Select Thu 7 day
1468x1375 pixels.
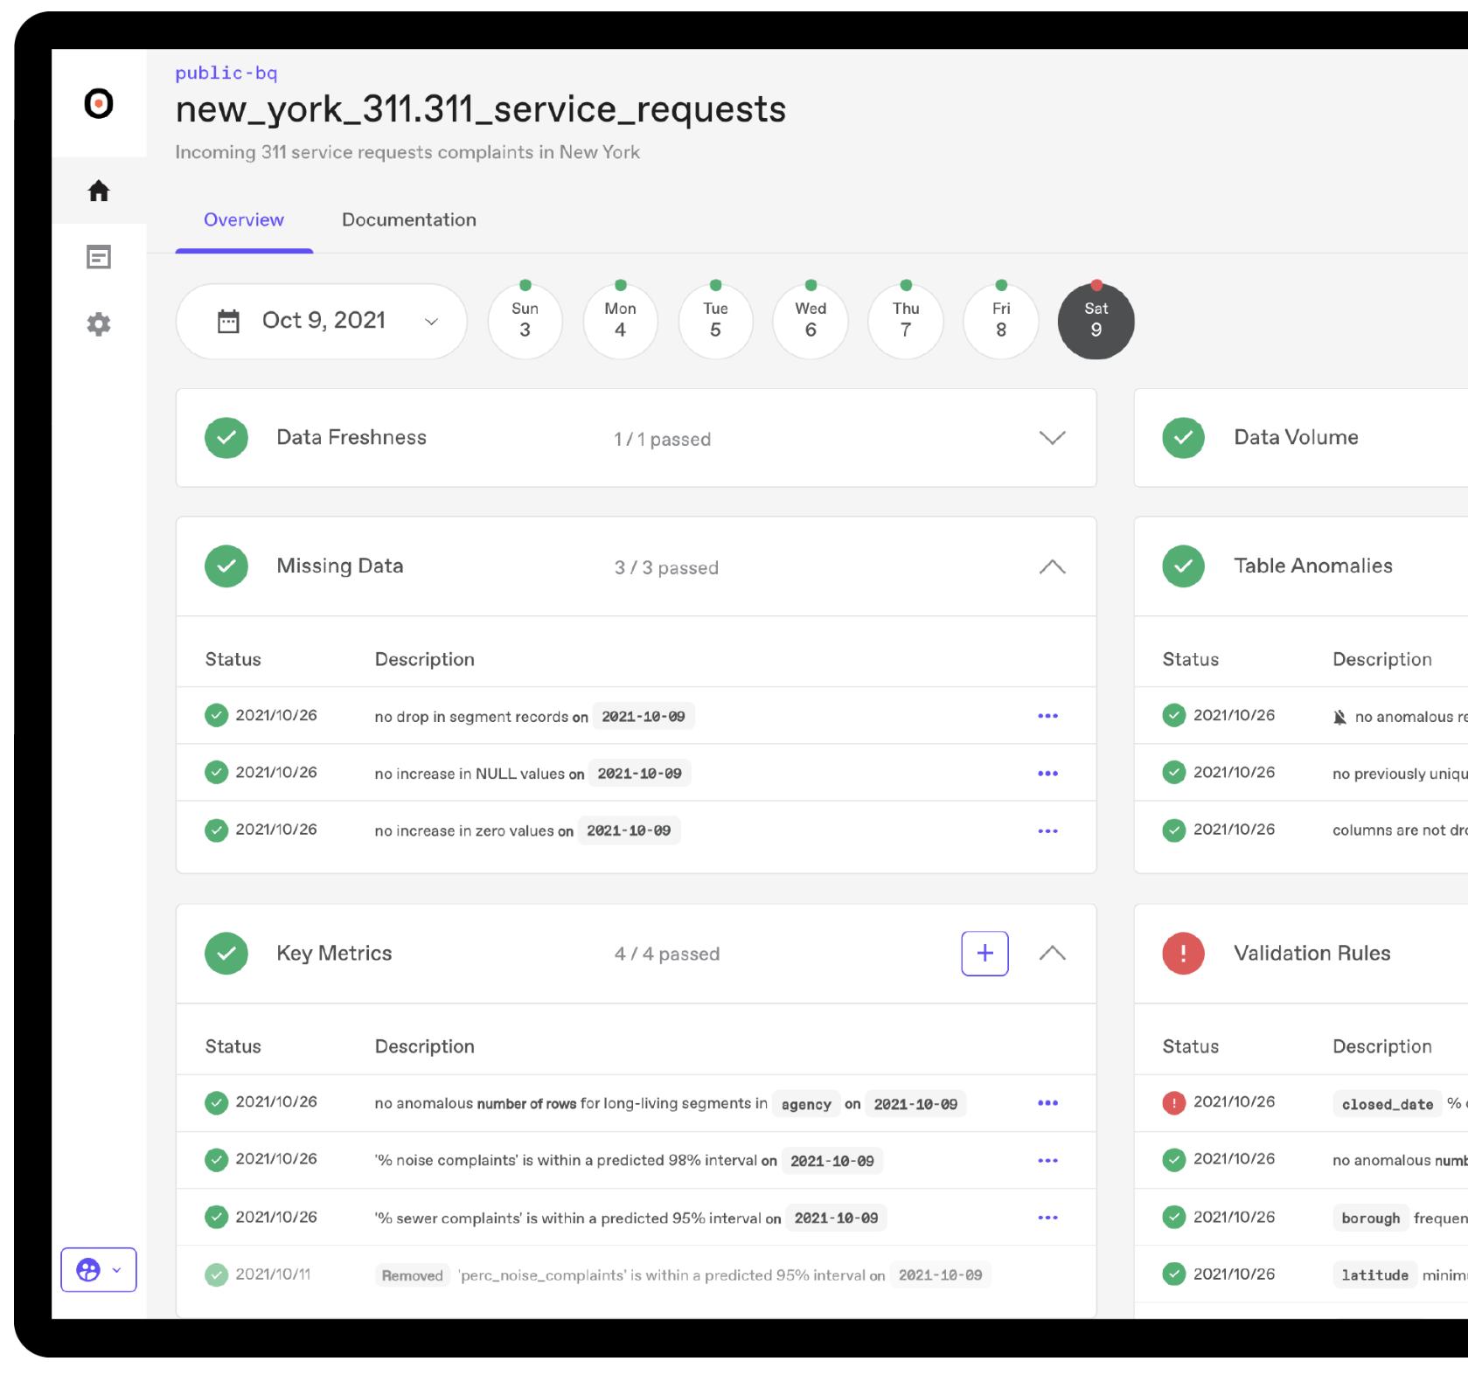pos(906,321)
